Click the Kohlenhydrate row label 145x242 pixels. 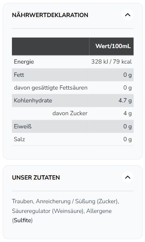pyautogui.click(x=33, y=100)
